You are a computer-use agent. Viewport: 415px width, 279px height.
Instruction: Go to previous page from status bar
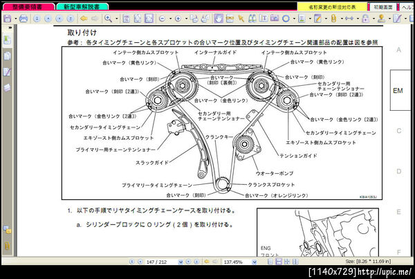click(140, 262)
